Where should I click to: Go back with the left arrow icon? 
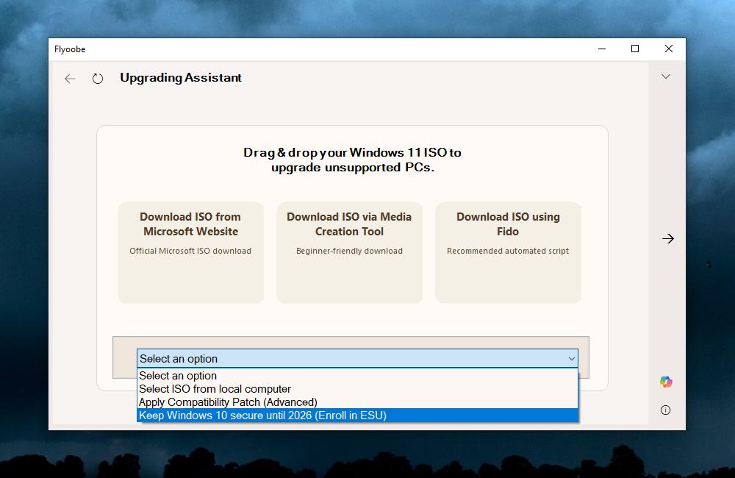[x=70, y=79]
